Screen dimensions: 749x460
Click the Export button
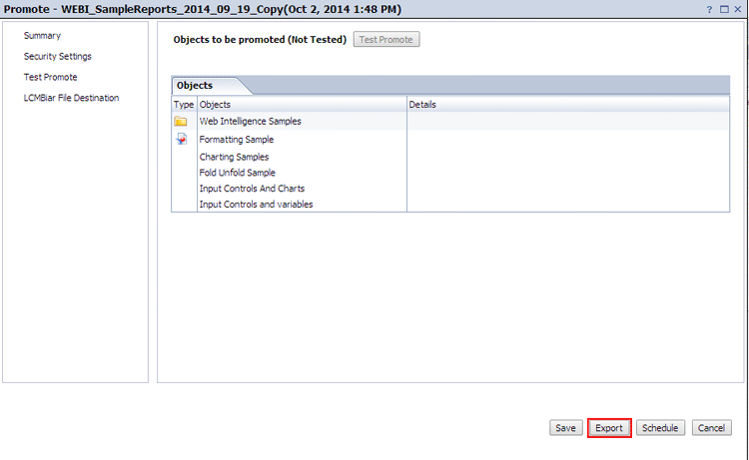click(x=609, y=428)
